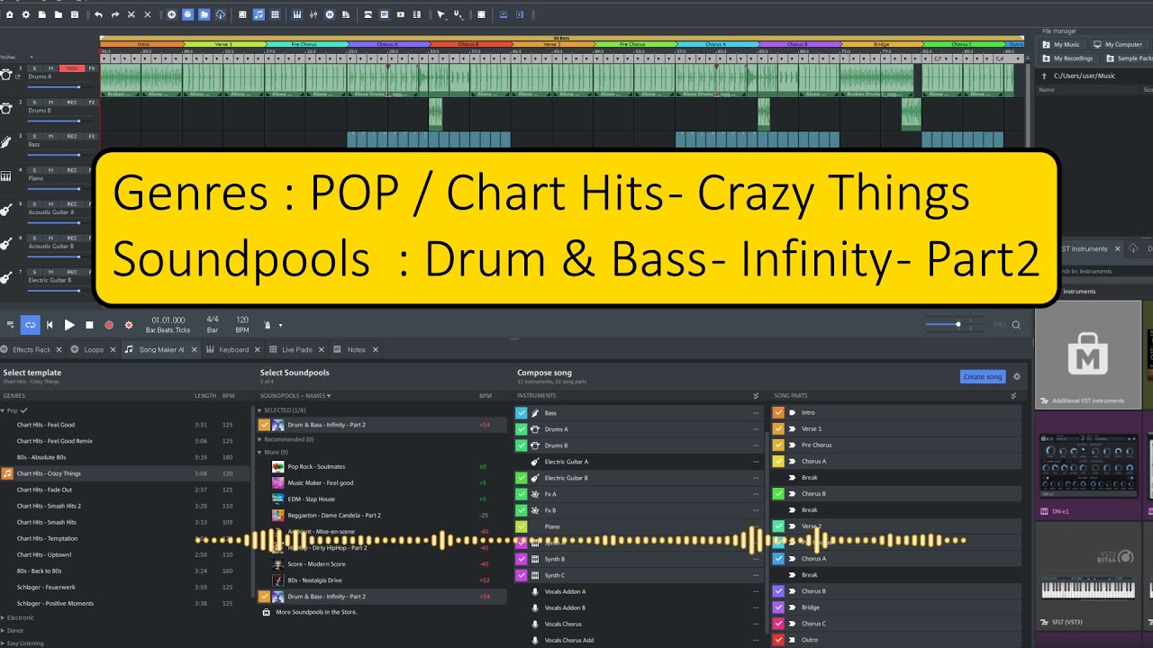Start playback with the Play button
The width and height of the screenshot is (1153, 648).
69,325
